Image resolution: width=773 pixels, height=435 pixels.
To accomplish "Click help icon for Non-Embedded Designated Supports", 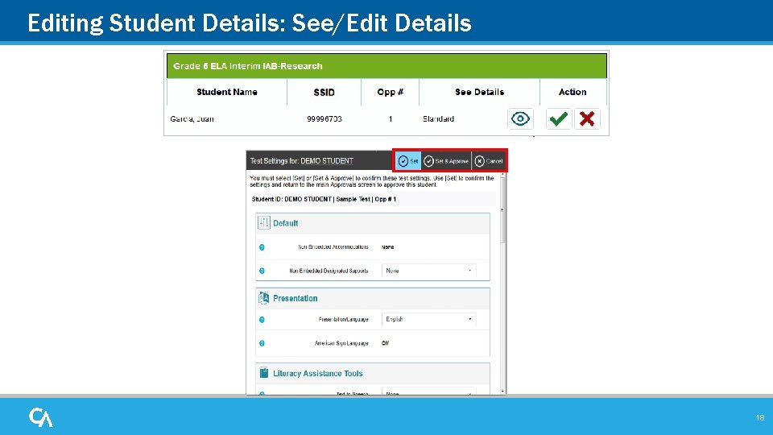I will click(262, 271).
